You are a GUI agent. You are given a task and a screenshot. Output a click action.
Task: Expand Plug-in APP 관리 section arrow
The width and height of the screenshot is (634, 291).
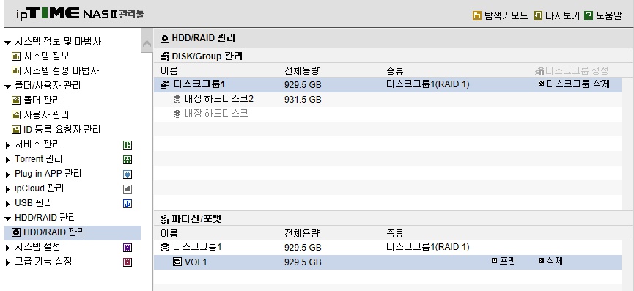pyautogui.click(x=7, y=174)
